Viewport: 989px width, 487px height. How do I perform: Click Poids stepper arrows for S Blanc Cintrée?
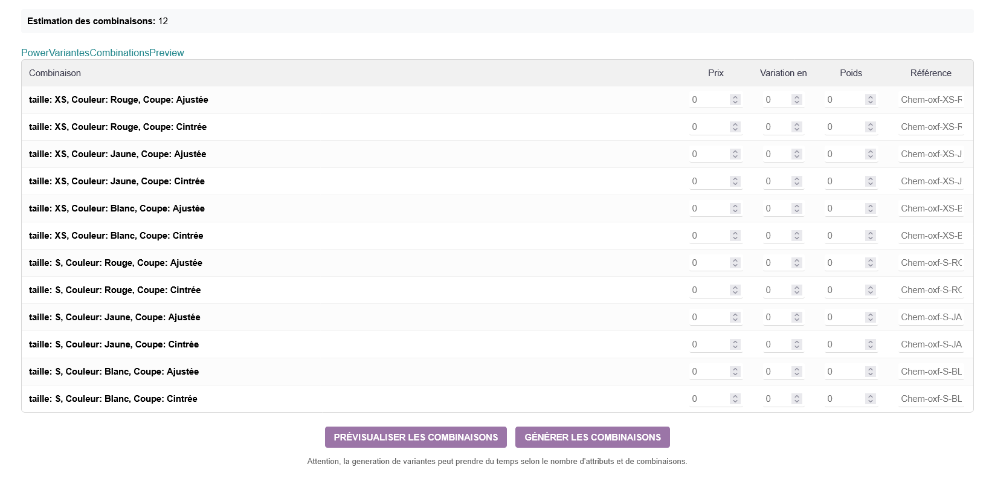871,399
